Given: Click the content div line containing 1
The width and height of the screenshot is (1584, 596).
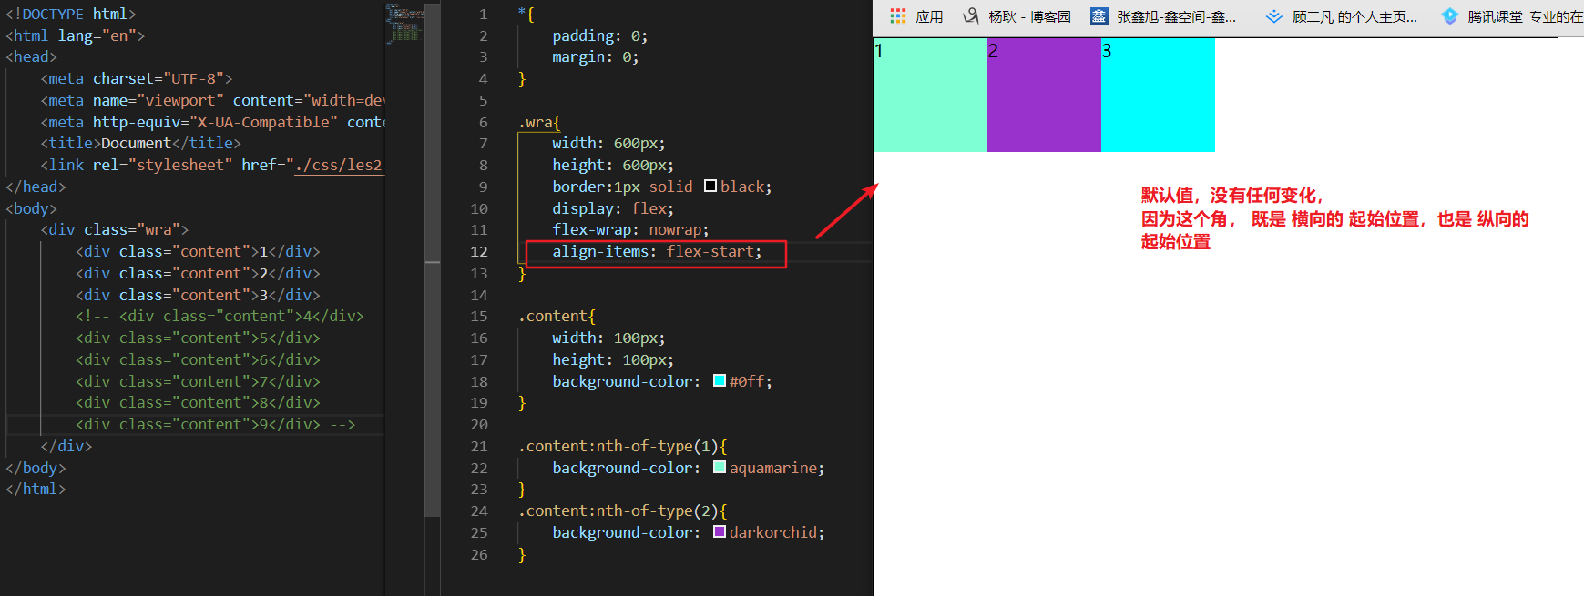Looking at the screenshot, I should 198,251.
